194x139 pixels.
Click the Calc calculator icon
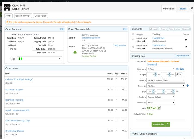[x=177, y=69]
